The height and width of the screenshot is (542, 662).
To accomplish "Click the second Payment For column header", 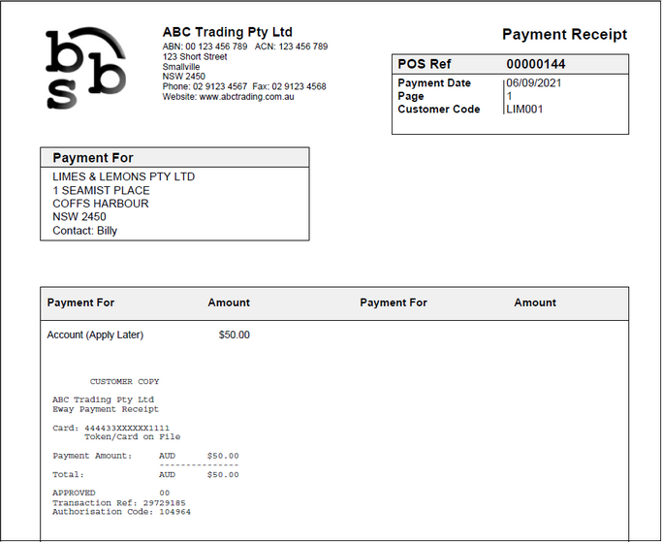I will [394, 303].
